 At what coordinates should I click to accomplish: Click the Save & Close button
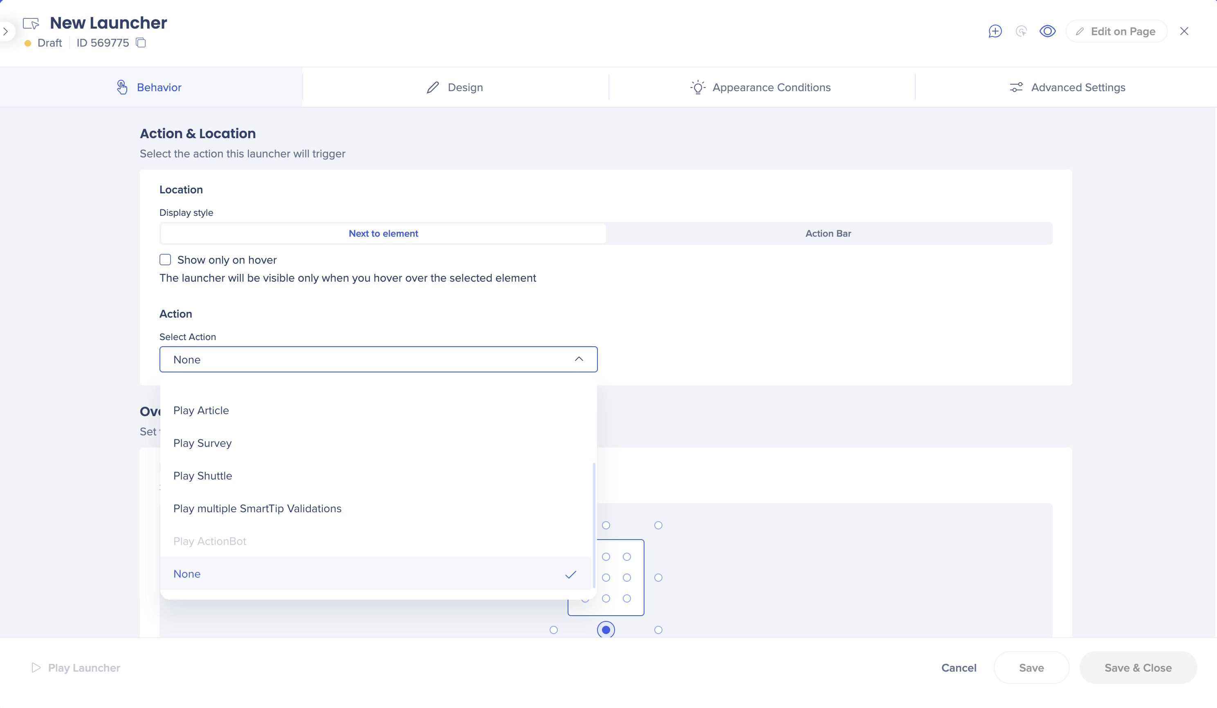click(x=1137, y=668)
